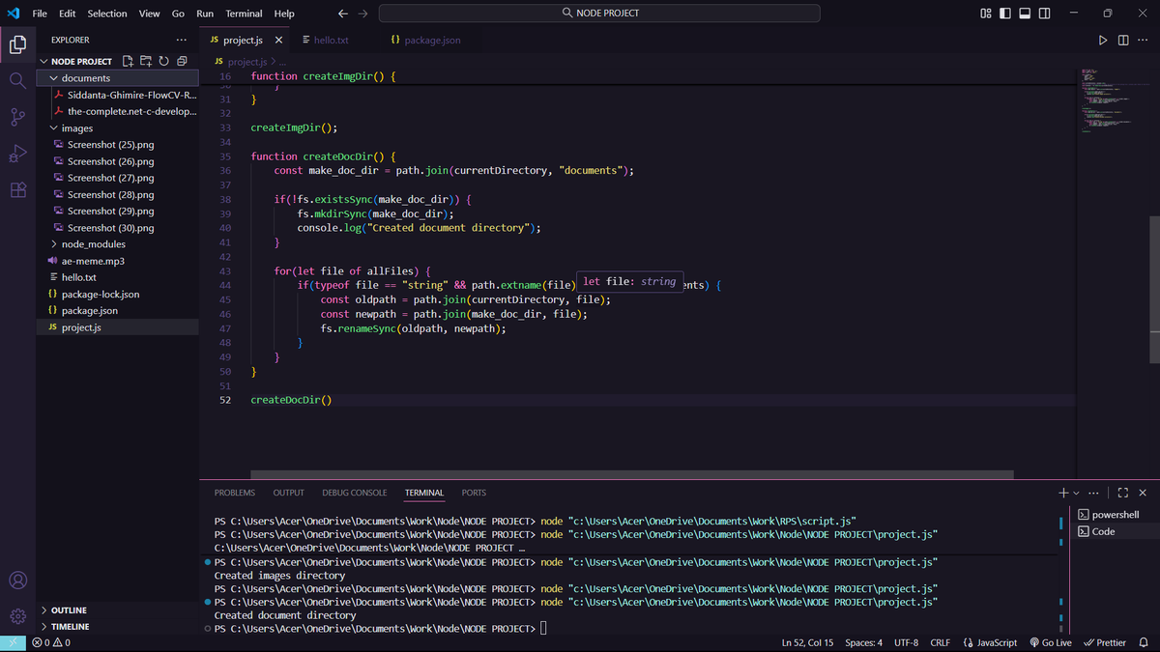Run the code with the play icon
This screenshot has width=1160, height=652.
point(1103,41)
